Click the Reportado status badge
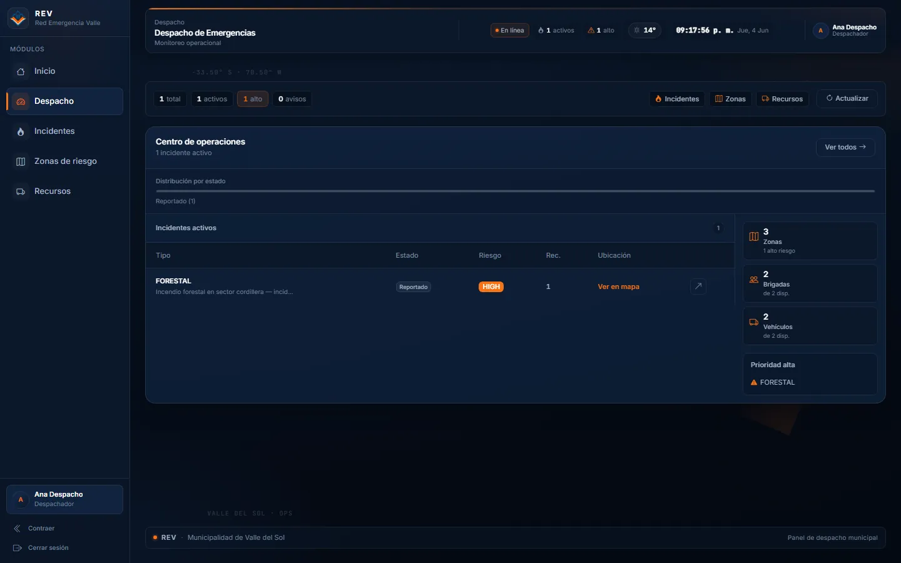 [414, 287]
